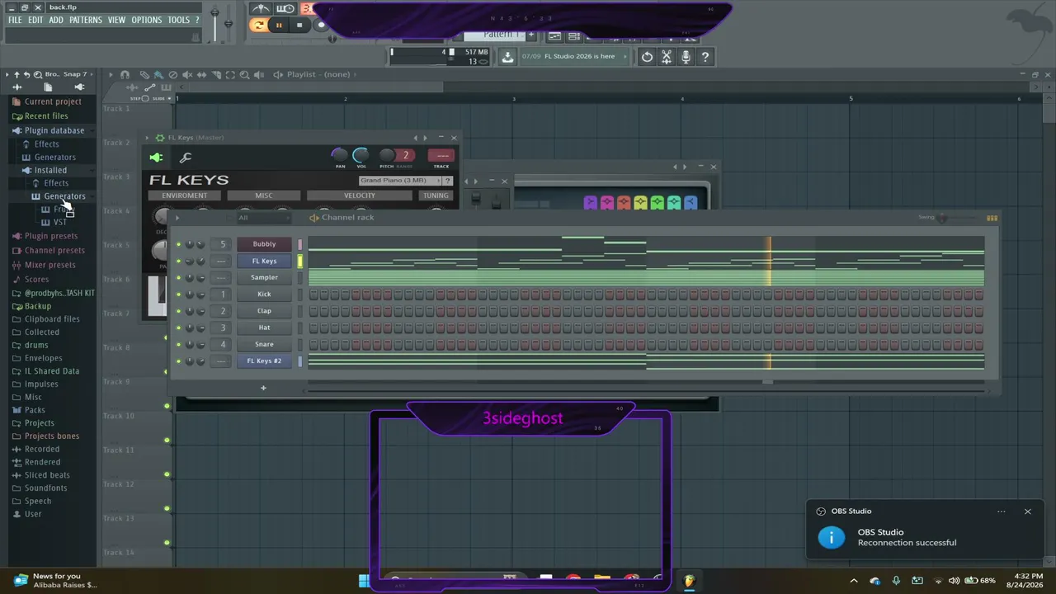This screenshot has height=594, width=1056.
Task: Open the Playlist options menu arrow
Action: tap(110, 74)
